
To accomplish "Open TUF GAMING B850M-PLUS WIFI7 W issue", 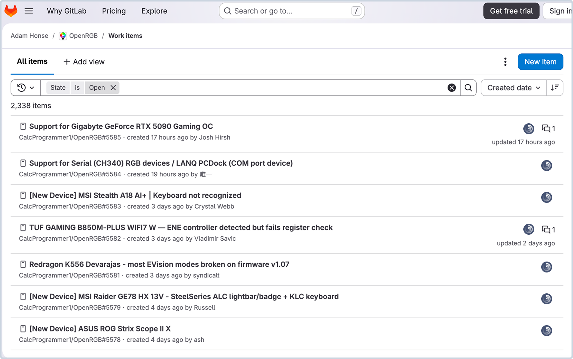I will point(181,227).
